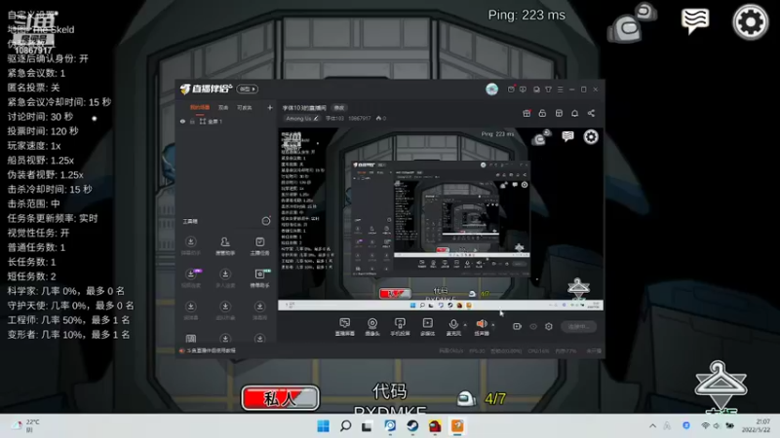Open weather widget showing 22°C

(25, 425)
